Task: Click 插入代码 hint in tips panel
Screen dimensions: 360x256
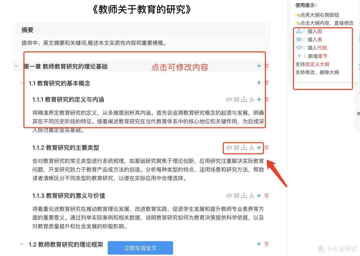Action: click(312, 48)
